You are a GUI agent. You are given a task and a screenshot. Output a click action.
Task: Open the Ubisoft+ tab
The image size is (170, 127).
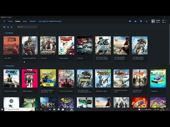(x=33, y=21)
